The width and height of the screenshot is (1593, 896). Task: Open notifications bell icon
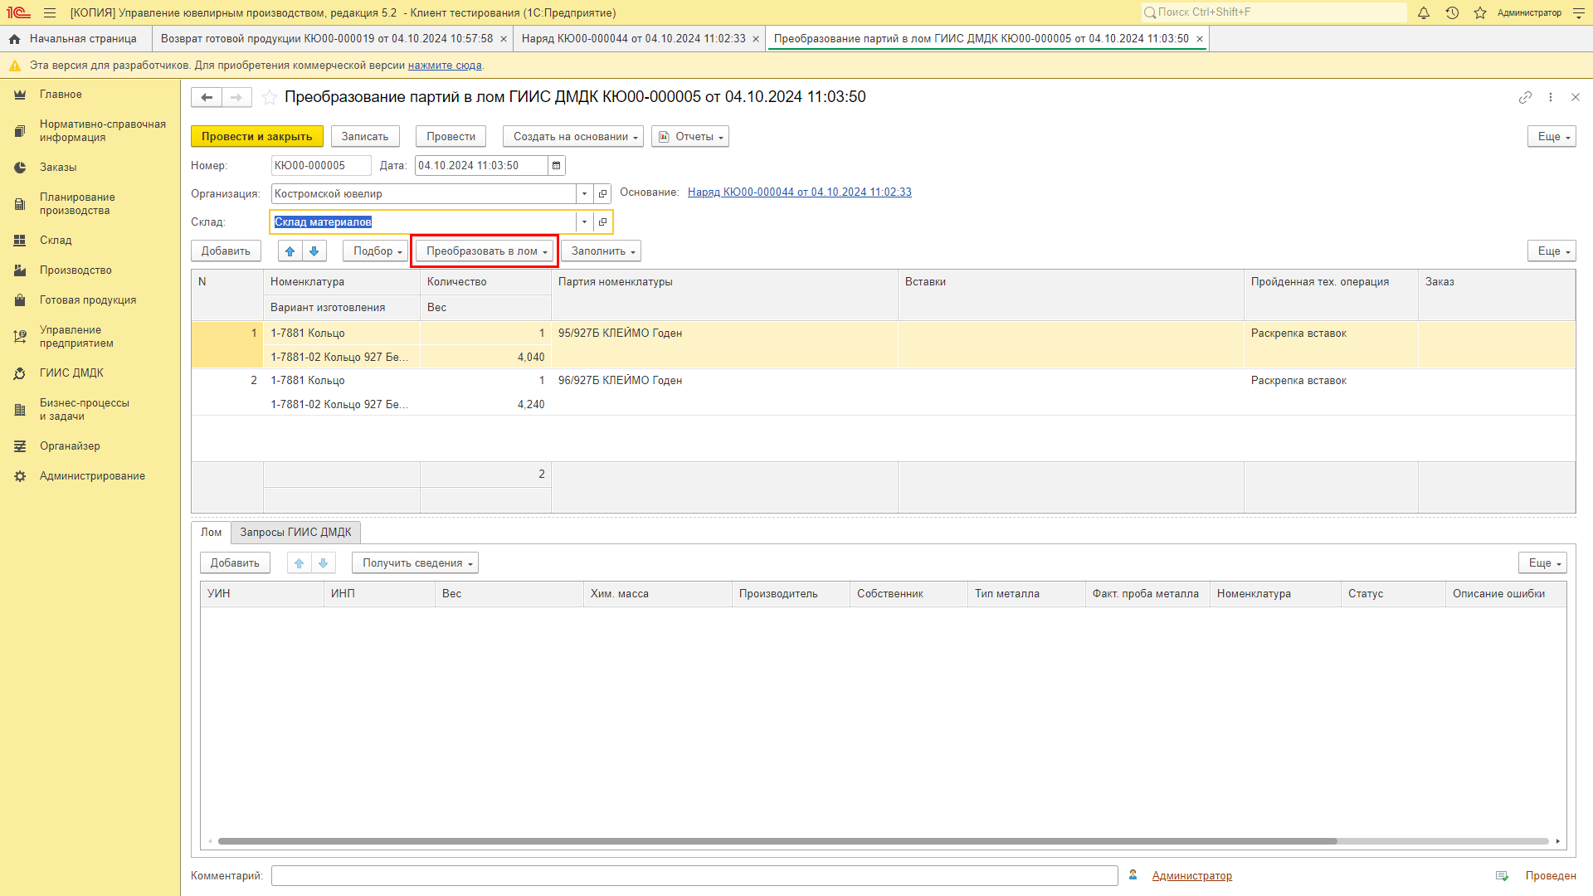pyautogui.click(x=1424, y=12)
